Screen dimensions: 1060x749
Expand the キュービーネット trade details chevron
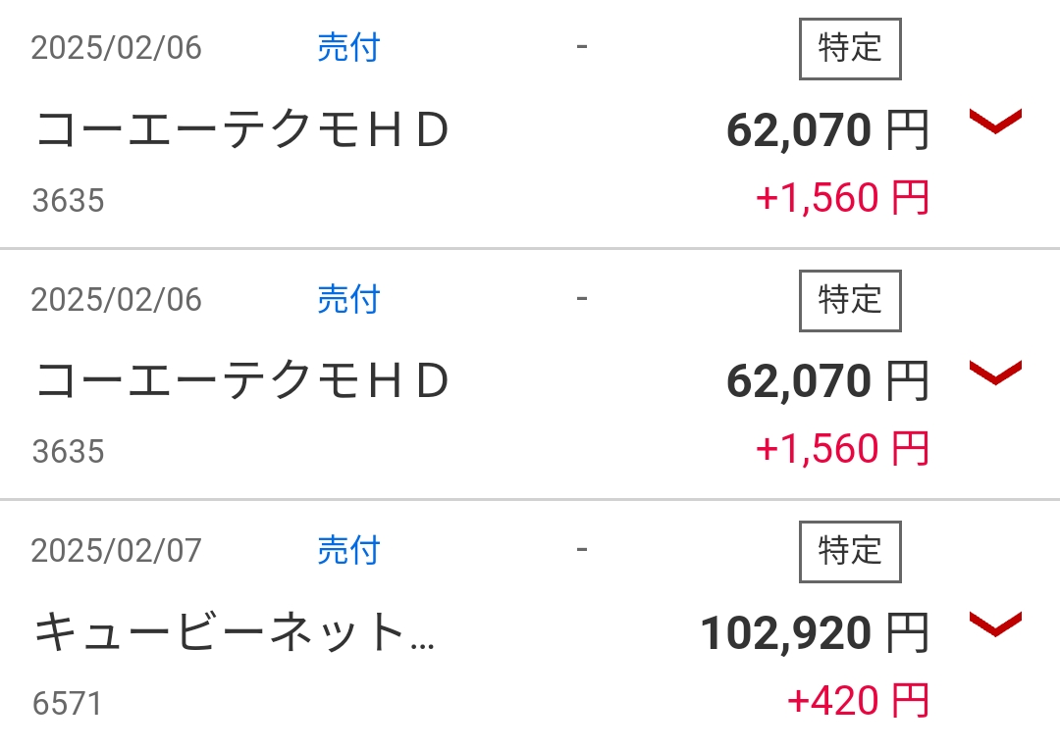tap(995, 624)
